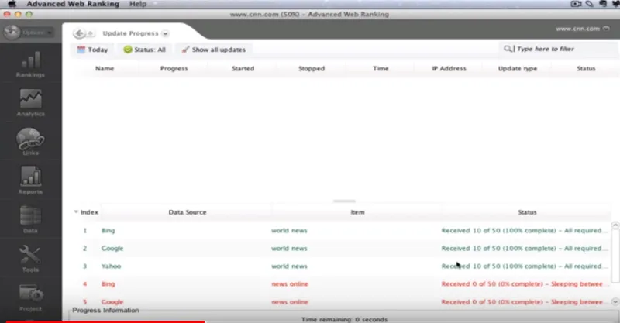This screenshot has width=620, height=323.
Task: Sort by lower table Status column header
Action: (x=527, y=212)
